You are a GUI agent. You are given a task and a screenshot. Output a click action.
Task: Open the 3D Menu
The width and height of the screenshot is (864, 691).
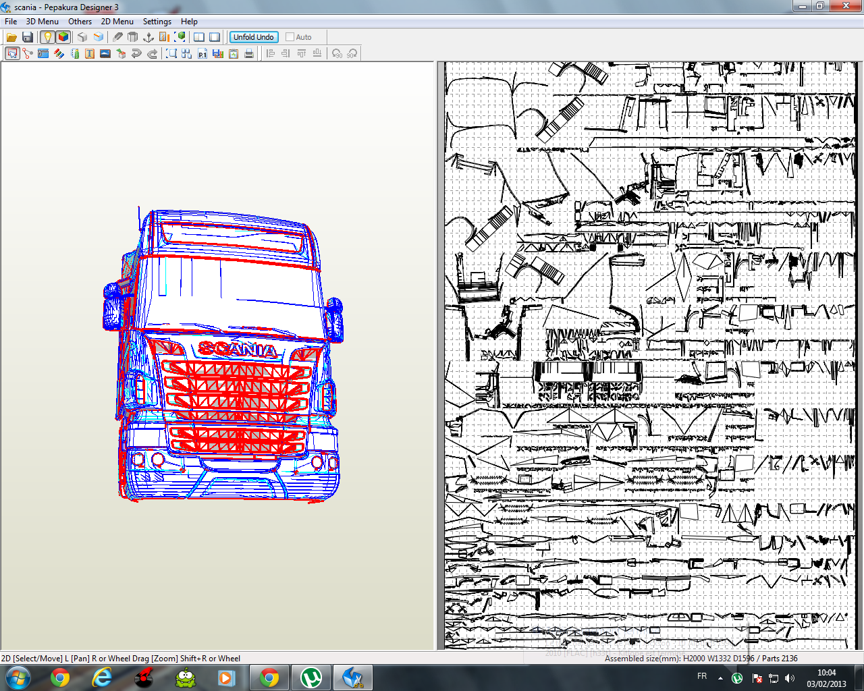click(43, 21)
